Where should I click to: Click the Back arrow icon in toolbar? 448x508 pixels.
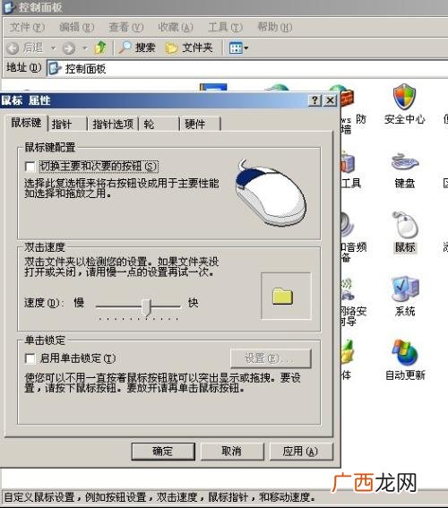13,48
